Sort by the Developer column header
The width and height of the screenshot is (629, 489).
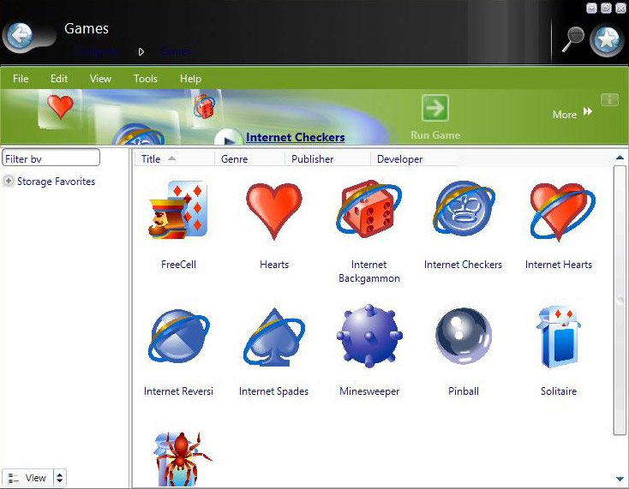(x=415, y=158)
